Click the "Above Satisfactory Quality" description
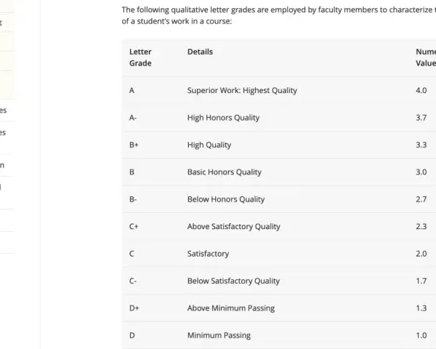Image resolution: width=436 pixels, height=349 pixels. [234, 227]
